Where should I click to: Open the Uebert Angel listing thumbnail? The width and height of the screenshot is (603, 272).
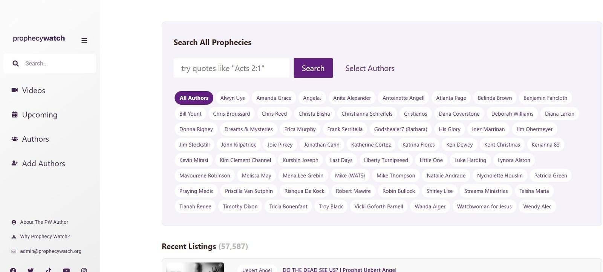point(195,267)
